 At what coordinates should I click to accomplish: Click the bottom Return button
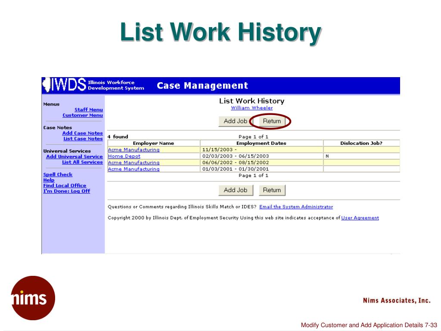(x=272, y=190)
